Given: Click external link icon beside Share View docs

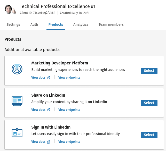Looking at the screenshot, I should click(49, 110).
